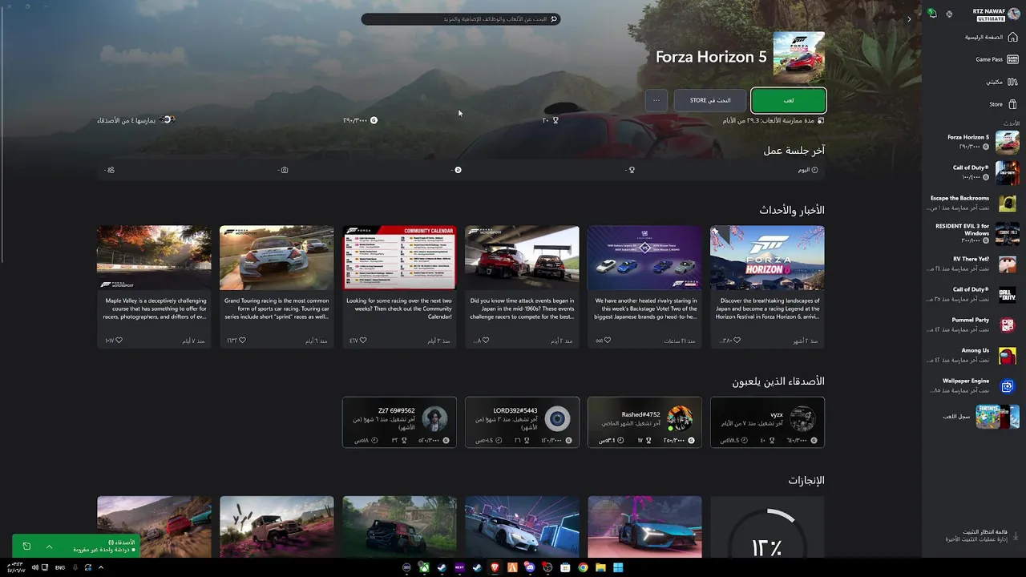Image resolution: width=1026 pixels, height=577 pixels.
Task: Click the last session camera captures icon
Action: (x=285, y=170)
